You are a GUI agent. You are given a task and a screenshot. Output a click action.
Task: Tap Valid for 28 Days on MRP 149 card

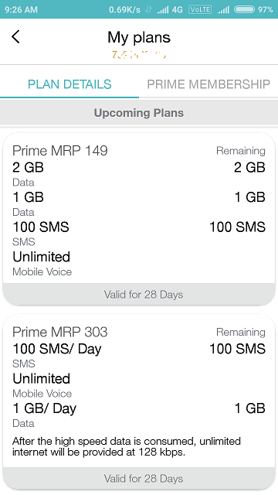pyautogui.click(x=144, y=295)
